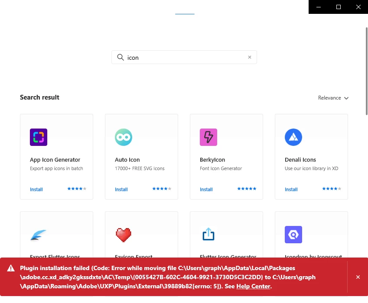Click '17000+ FREE SVG Icons' description
The image size is (368, 303).
tap(140, 168)
